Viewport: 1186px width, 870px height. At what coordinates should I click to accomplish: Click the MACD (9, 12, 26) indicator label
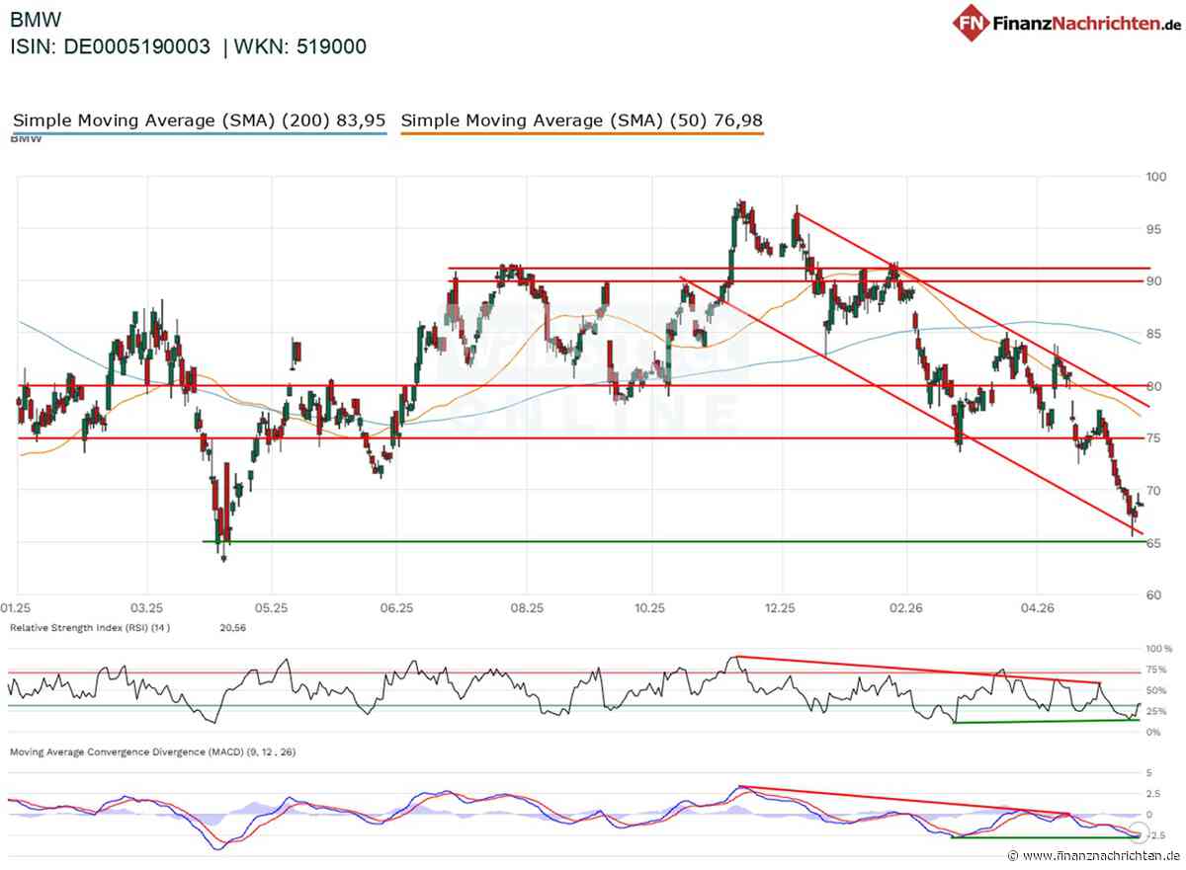[152, 751]
